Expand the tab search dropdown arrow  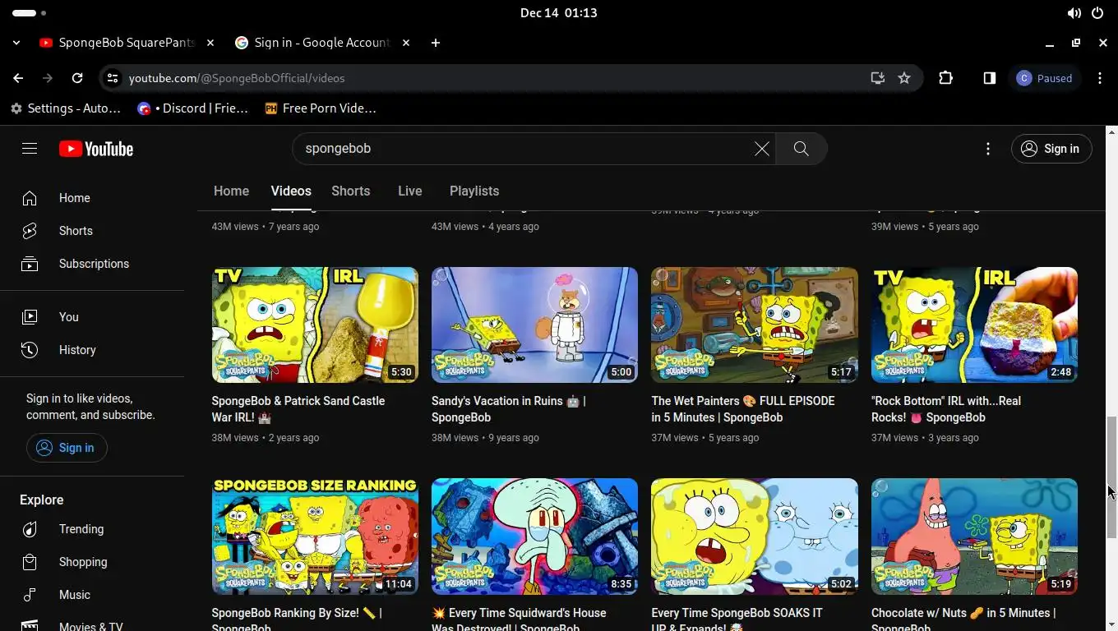pos(16,43)
